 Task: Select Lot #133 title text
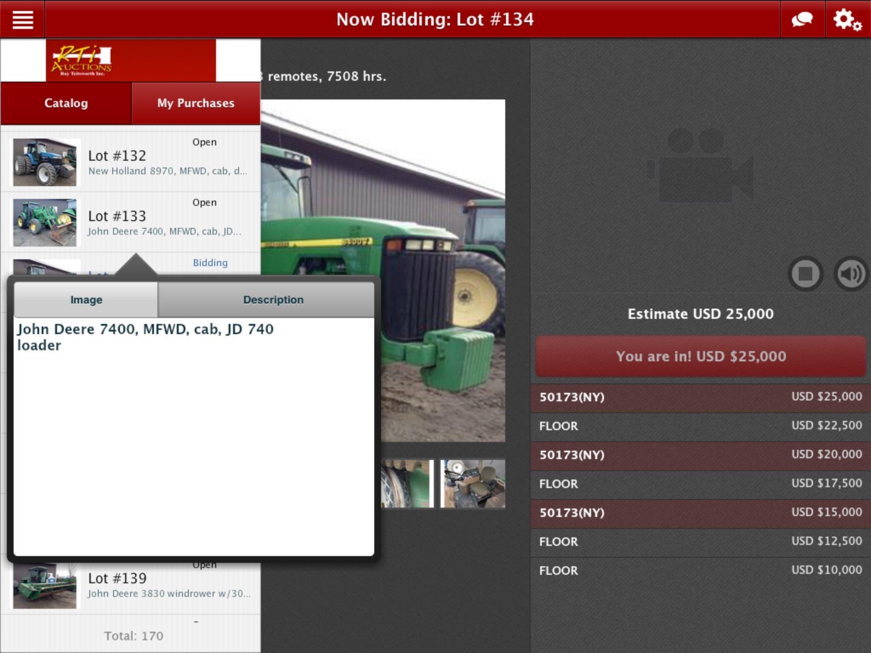point(117,216)
